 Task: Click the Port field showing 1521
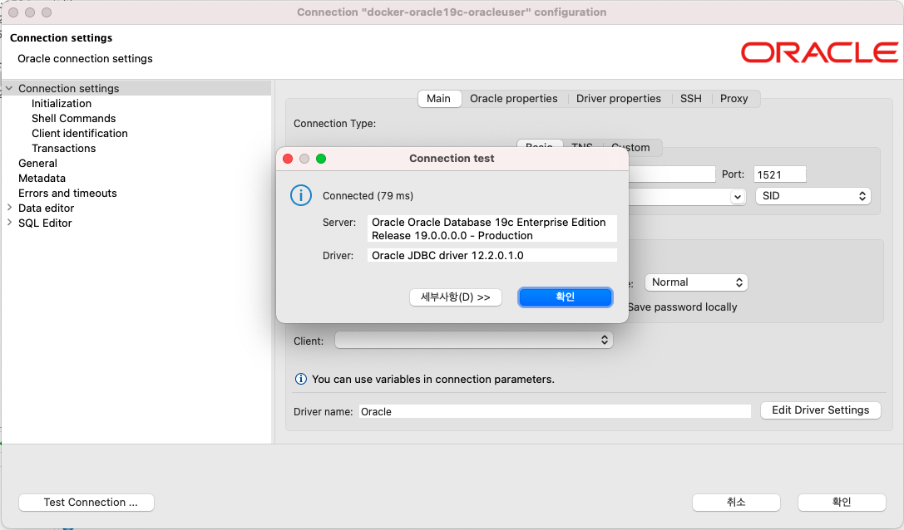(779, 174)
